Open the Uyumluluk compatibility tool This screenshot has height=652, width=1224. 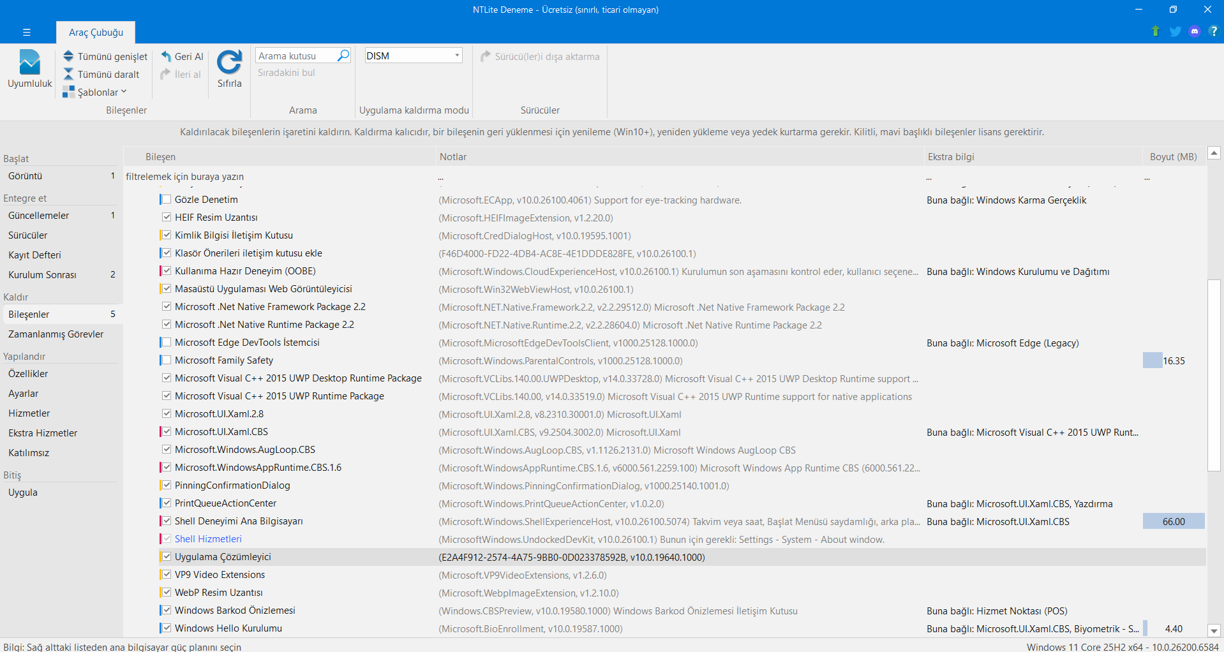coord(29,69)
